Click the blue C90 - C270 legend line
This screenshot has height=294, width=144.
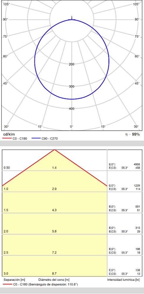(36, 139)
